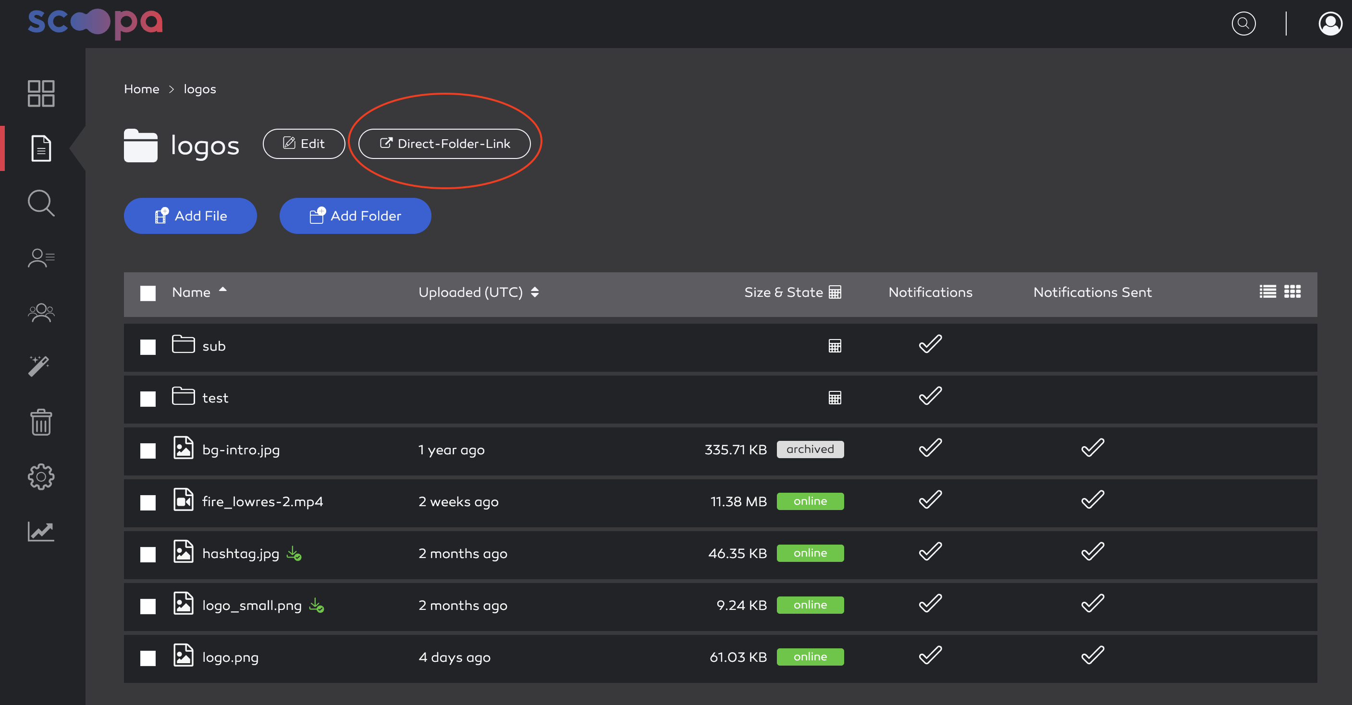The image size is (1352, 705).
Task: Calculate size of the sub folder
Action: coord(835,346)
